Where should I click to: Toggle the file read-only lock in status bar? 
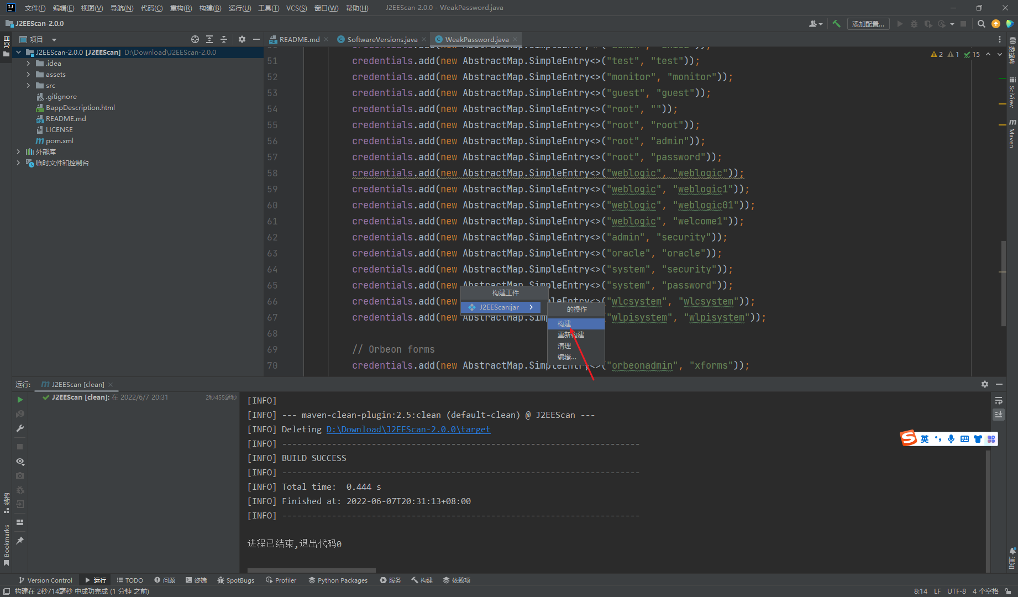click(1009, 591)
